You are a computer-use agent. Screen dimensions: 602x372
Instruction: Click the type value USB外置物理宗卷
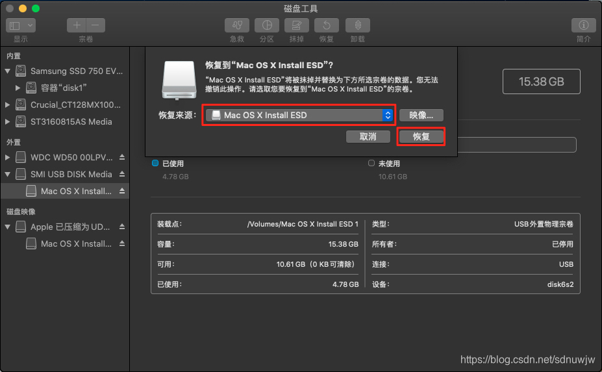(544, 224)
